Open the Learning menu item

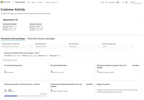(x=48, y=2)
